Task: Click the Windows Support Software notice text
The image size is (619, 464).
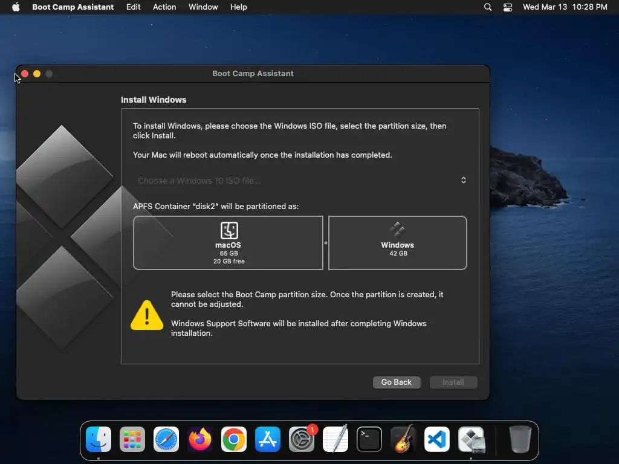Action: pos(299,328)
